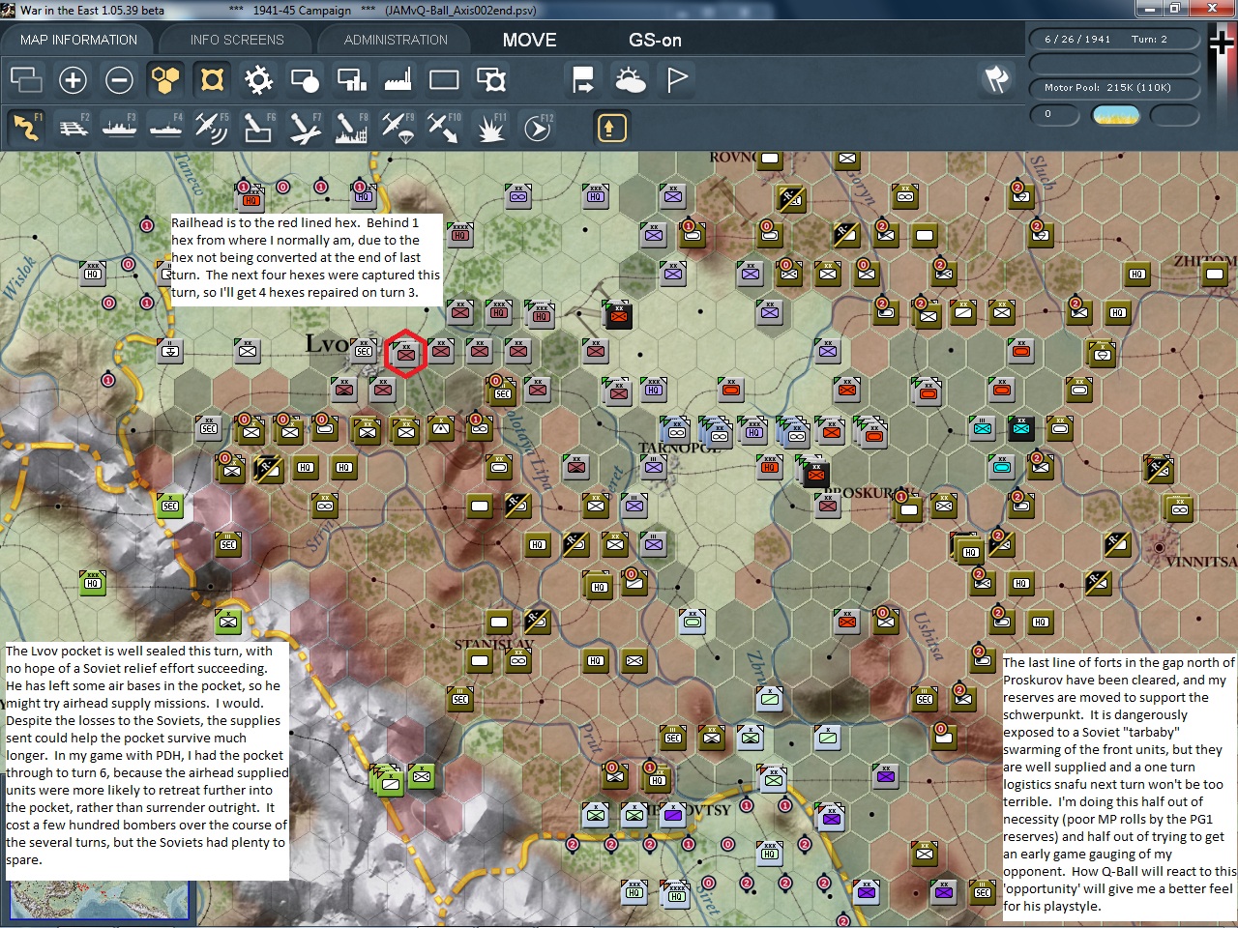1238x928 pixels.
Task: Open the ADMINISTRATION tab
Action: pyautogui.click(x=396, y=40)
